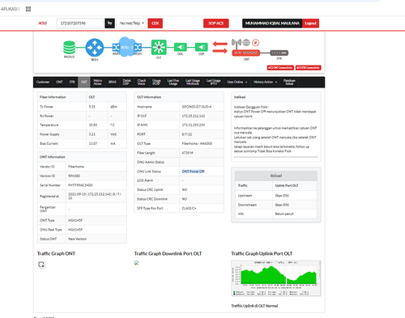Click the Traffic Graph ONT load icon
This screenshot has height=318, width=405.
click(x=41, y=265)
